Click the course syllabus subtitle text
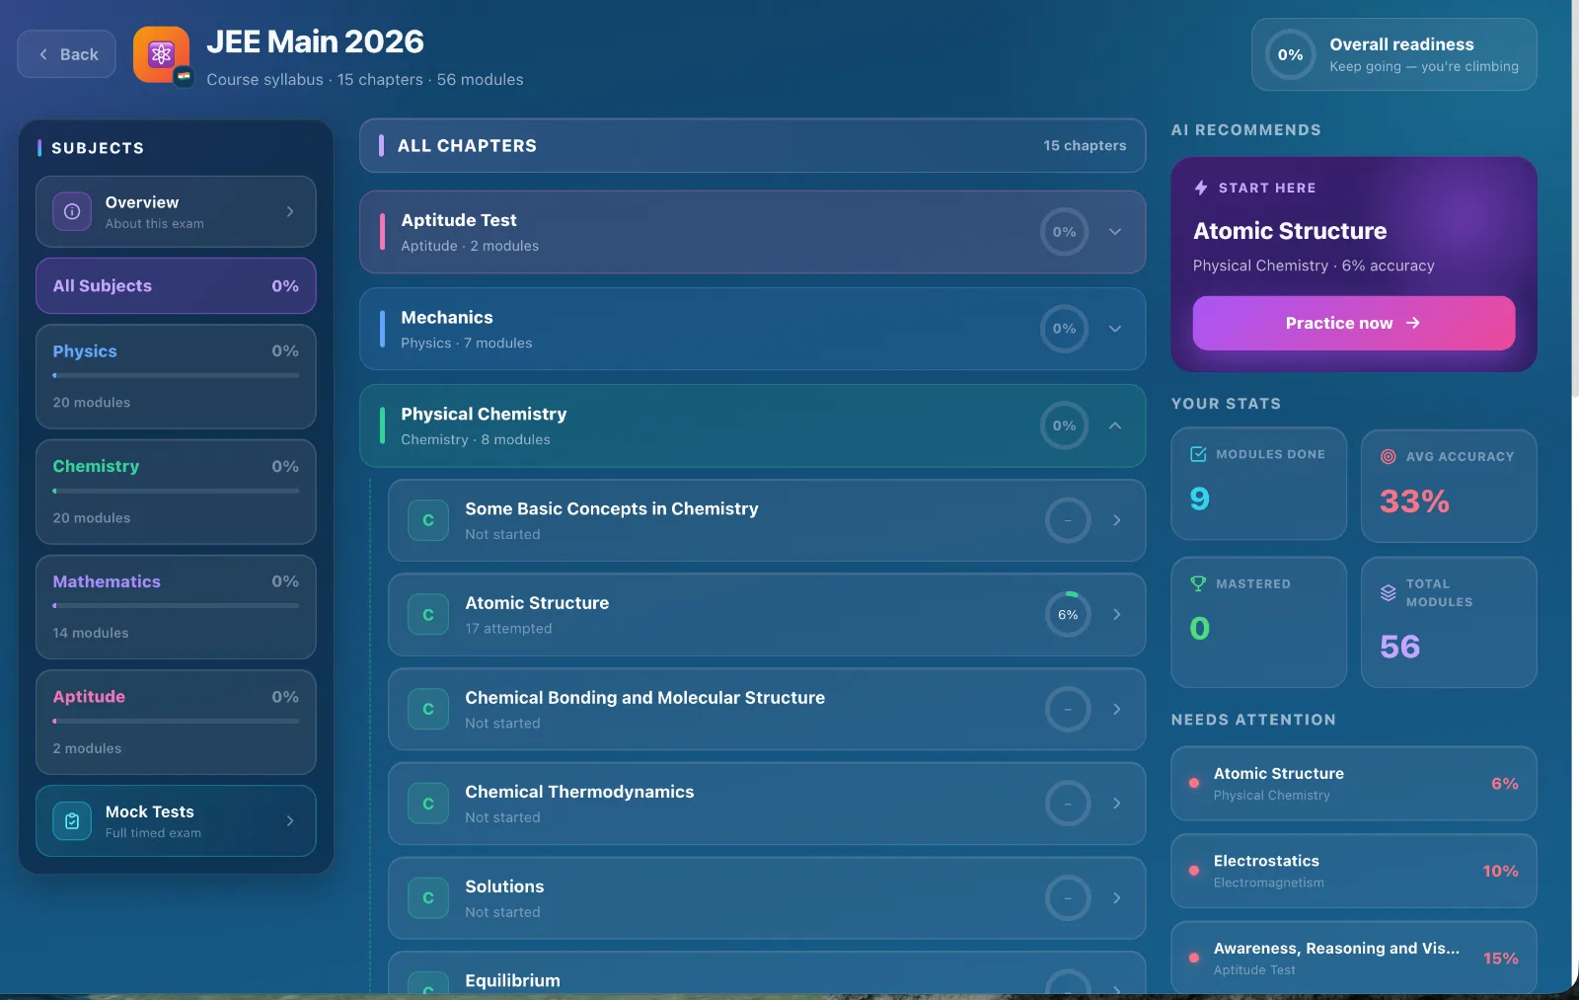 (x=365, y=80)
